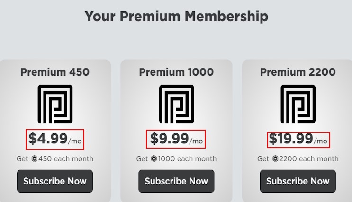Click the 'Your Premium Membership' heading

[x=176, y=17]
